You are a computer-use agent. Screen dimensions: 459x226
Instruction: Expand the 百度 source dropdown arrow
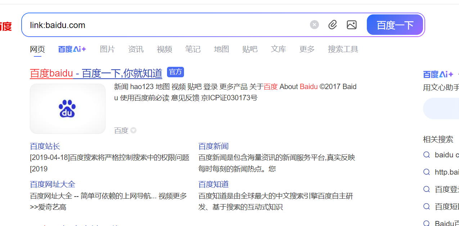coord(133,130)
